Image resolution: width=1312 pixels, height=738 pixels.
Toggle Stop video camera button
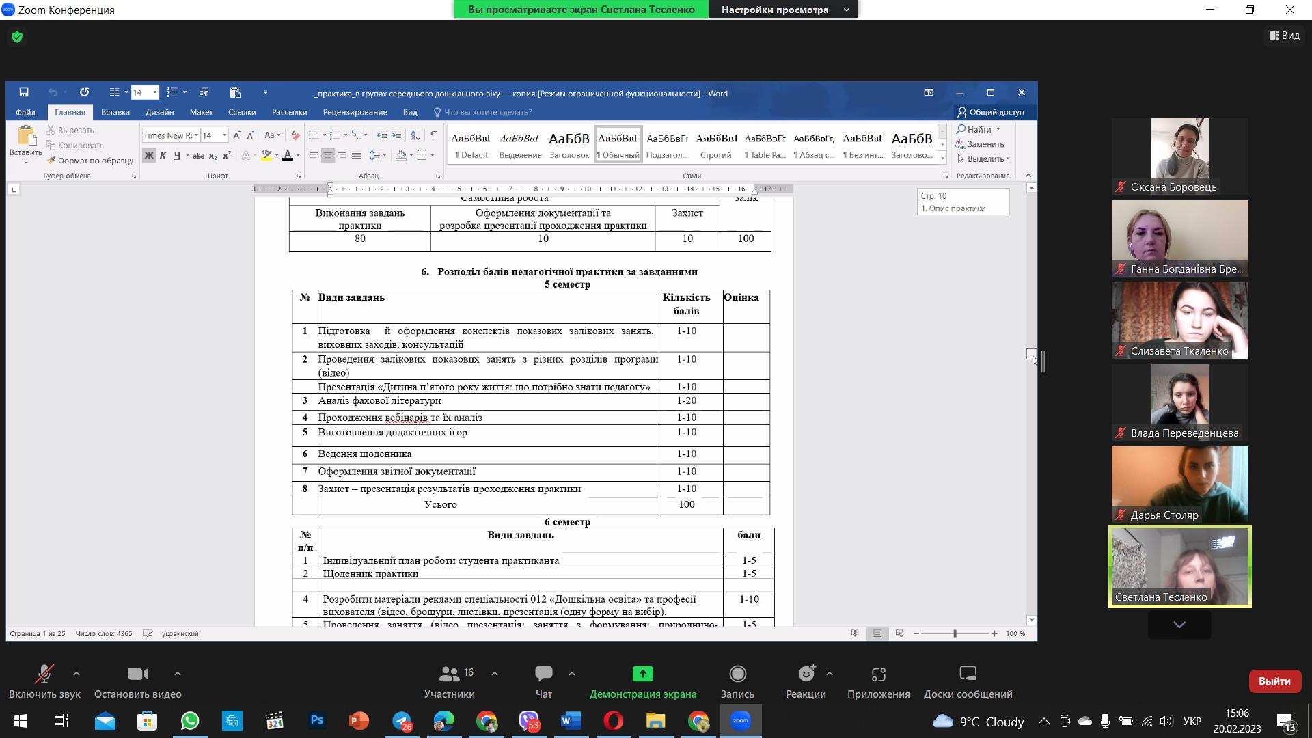pyautogui.click(x=137, y=681)
